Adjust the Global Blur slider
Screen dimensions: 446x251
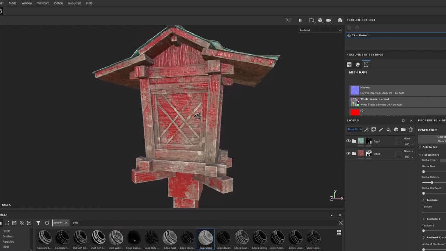(423, 171)
